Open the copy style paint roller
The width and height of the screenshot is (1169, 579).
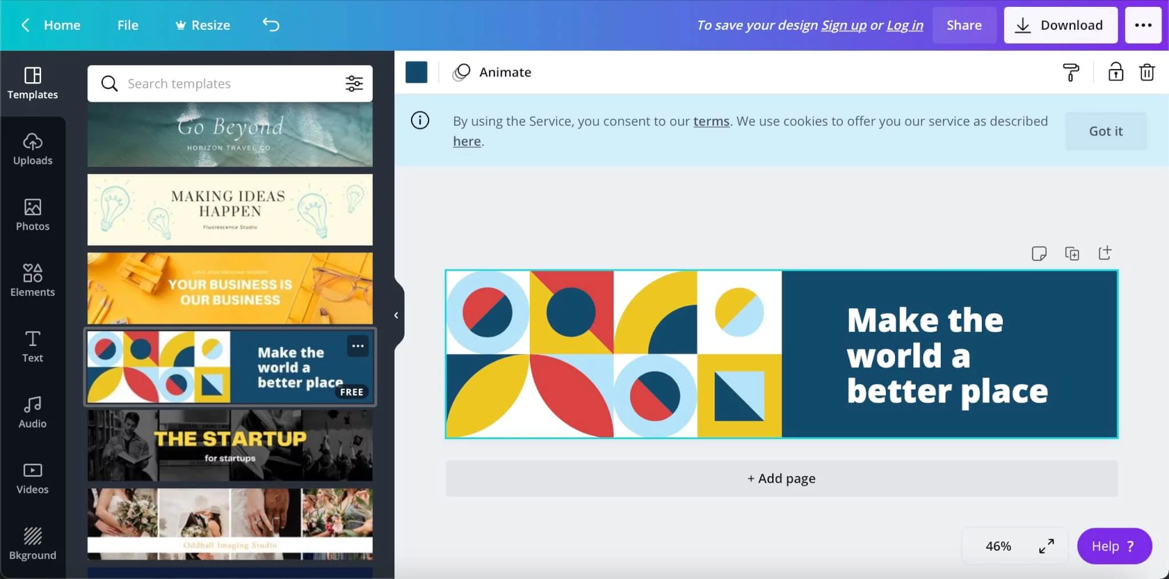[1071, 73]
